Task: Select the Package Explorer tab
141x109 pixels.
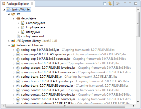Action: click(17, 4)
